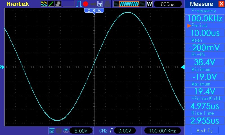Select the Maximum measurement label
Viewport: 225px width, 135px height.
(x=201, y=84)
